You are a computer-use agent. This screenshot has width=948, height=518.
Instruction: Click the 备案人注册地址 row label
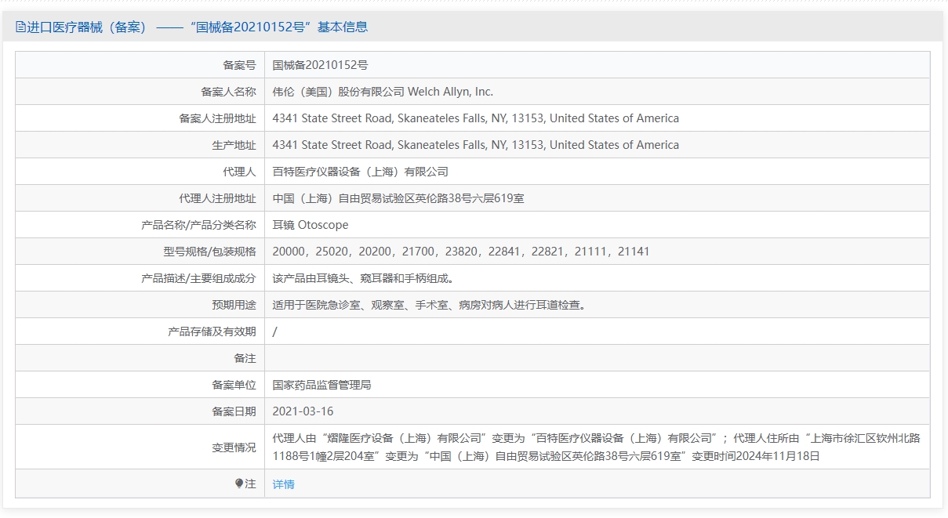217,118
